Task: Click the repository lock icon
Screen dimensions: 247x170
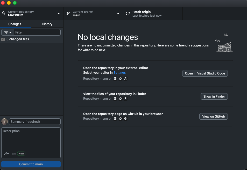Action: [x=3, y=13]
